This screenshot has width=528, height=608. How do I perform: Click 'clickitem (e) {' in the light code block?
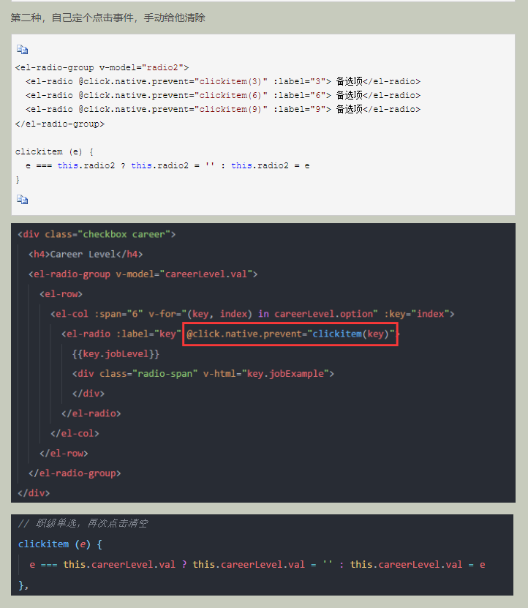click(54, 151)
